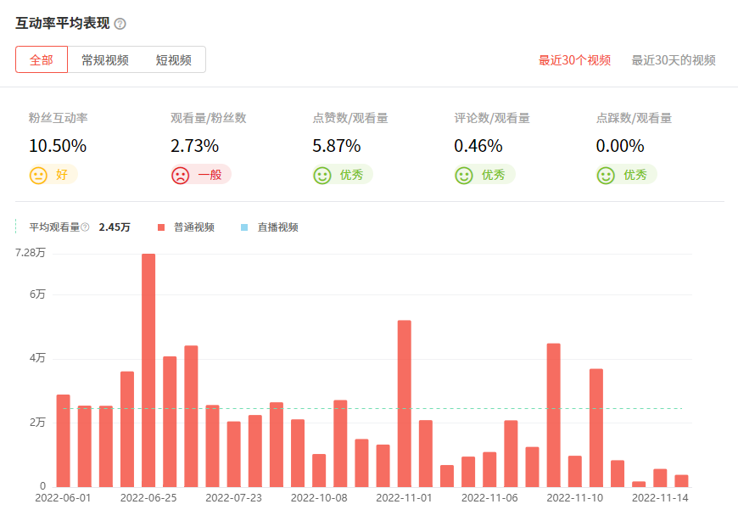Click green smiley under 点踩数/观看量

[x=606, y=176]
